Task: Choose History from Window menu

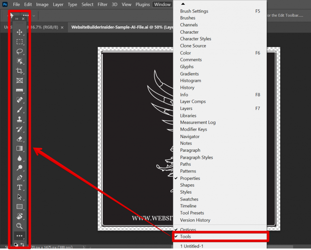Action: 220,87
